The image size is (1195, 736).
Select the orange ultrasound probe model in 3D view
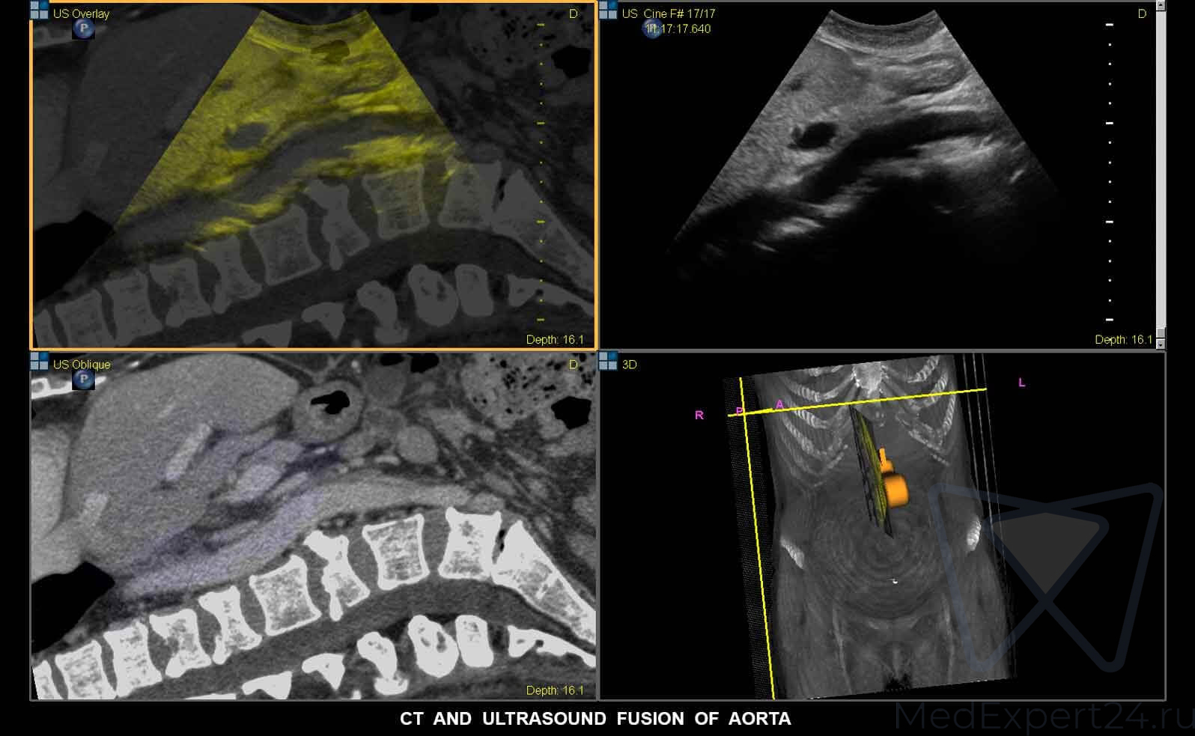(893, 485)
